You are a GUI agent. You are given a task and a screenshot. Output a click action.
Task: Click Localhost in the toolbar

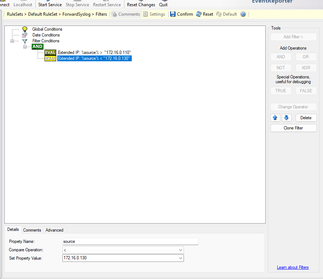(x=23, y=4)
